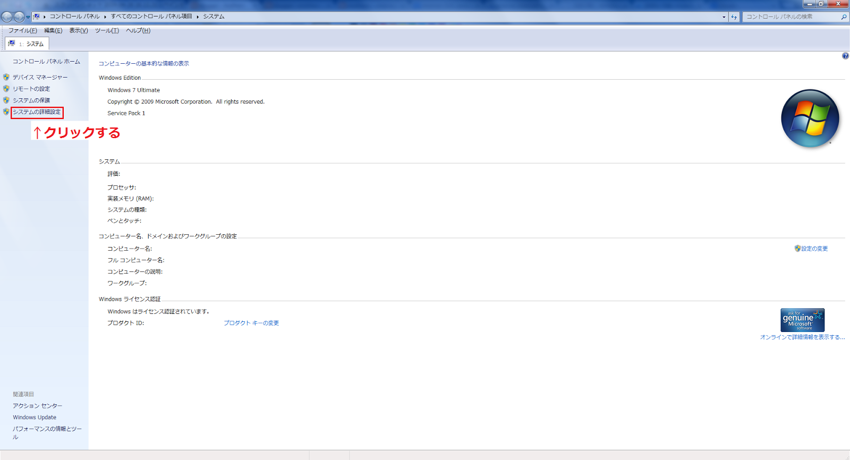Screen dimensions: 850x460
Task: Click the refresh button beside address bar
Action: tap(734, 17)
